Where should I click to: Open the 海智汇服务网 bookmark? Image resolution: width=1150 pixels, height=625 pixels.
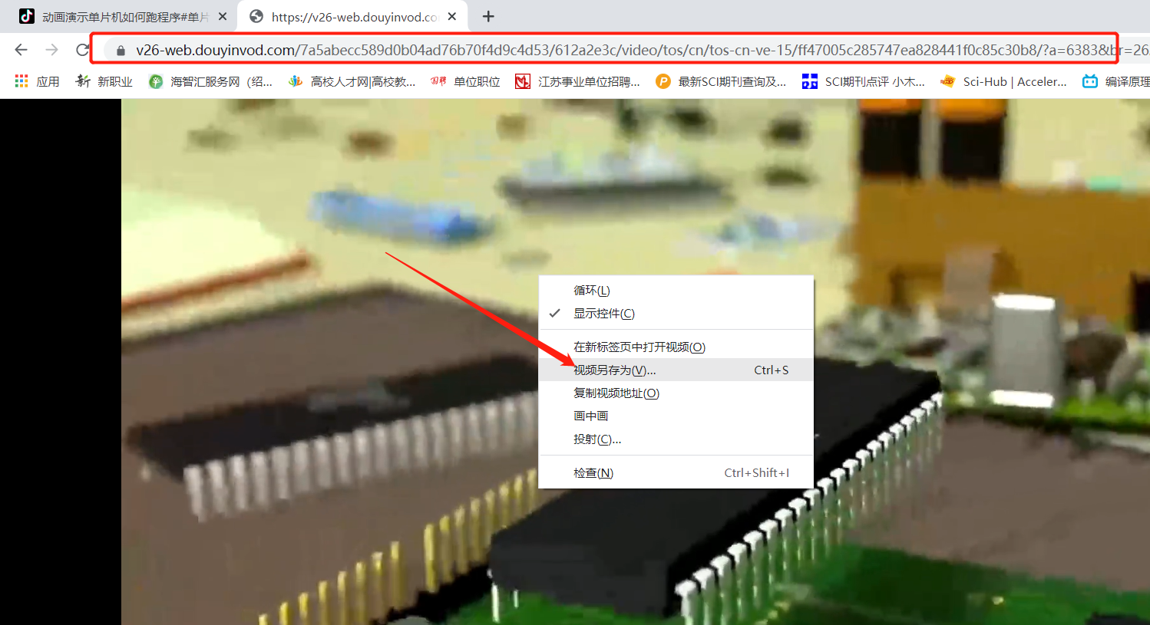(x=210, y=81)
